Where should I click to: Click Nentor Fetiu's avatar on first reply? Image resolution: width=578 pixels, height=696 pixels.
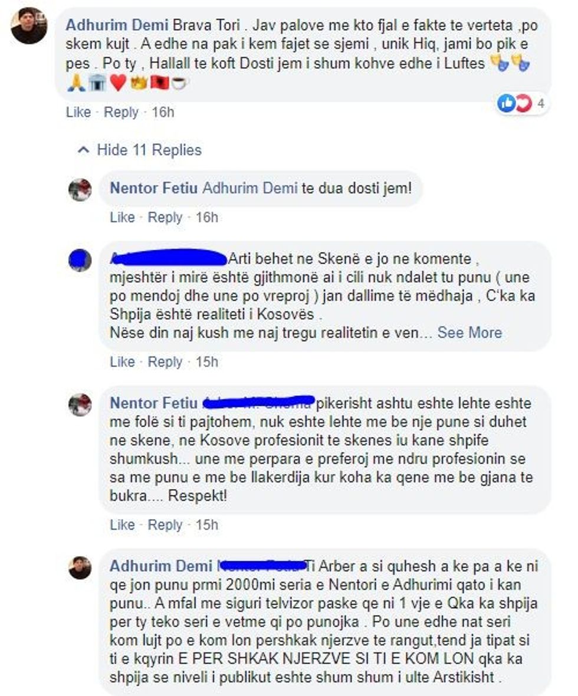click(80, 190)
